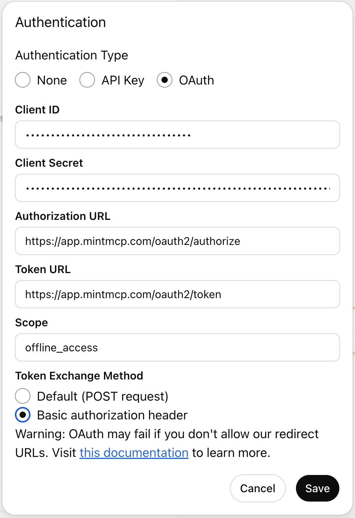The height and width of the screenshot is (518, 355).
Task: Select the None authentication type radio button
Action: click(22, 80)
